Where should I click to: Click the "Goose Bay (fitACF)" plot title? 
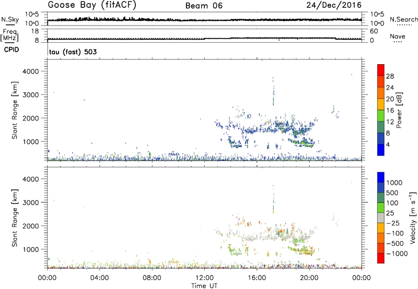(92, 5)
